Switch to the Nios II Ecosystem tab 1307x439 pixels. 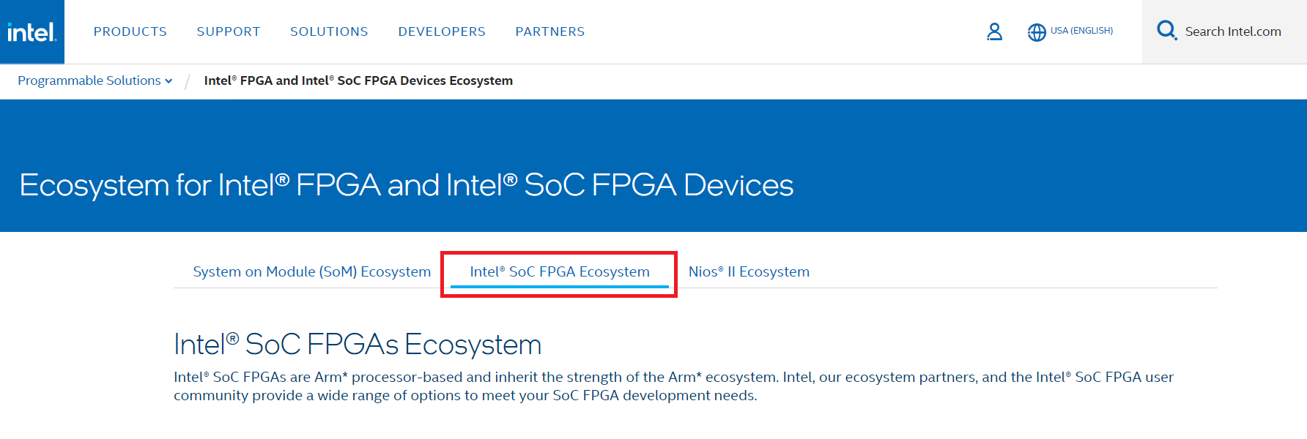pos(749,271)
